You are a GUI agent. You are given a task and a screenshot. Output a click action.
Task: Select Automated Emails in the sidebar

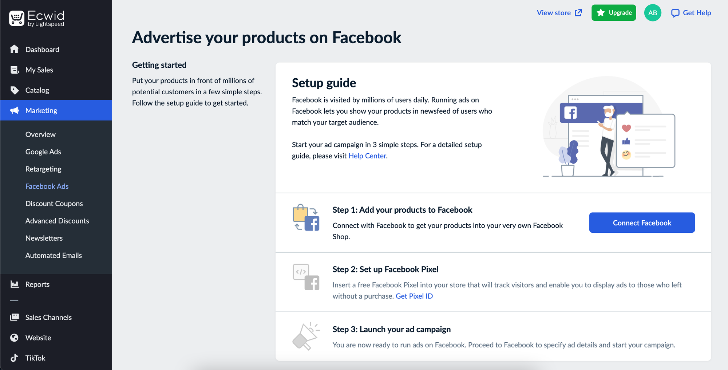coord(54,255)
